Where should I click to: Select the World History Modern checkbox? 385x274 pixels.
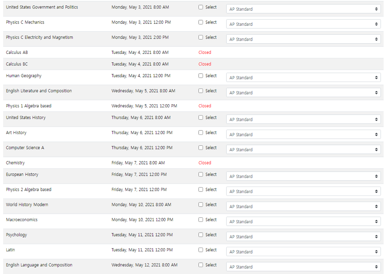pyautogui.click(x=201, y=205)
